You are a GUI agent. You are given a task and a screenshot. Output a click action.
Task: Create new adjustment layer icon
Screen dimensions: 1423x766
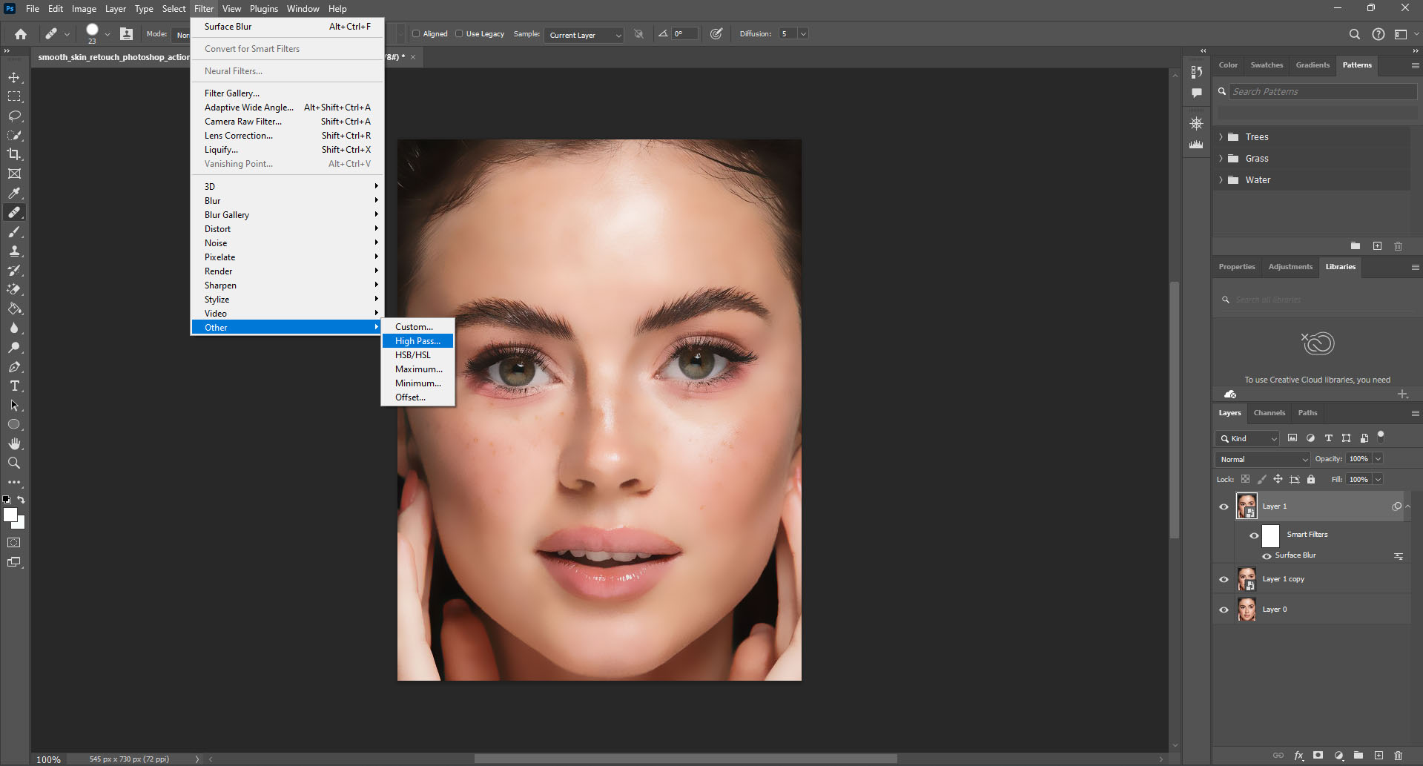1338,756
